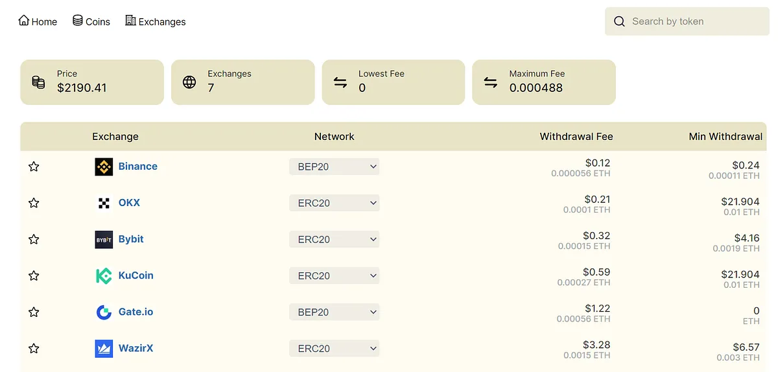Sort by Withdrawal Fee column header
The width and height of the screenshot is (778, 372).
pyautogui.click(x=576, y=136)
